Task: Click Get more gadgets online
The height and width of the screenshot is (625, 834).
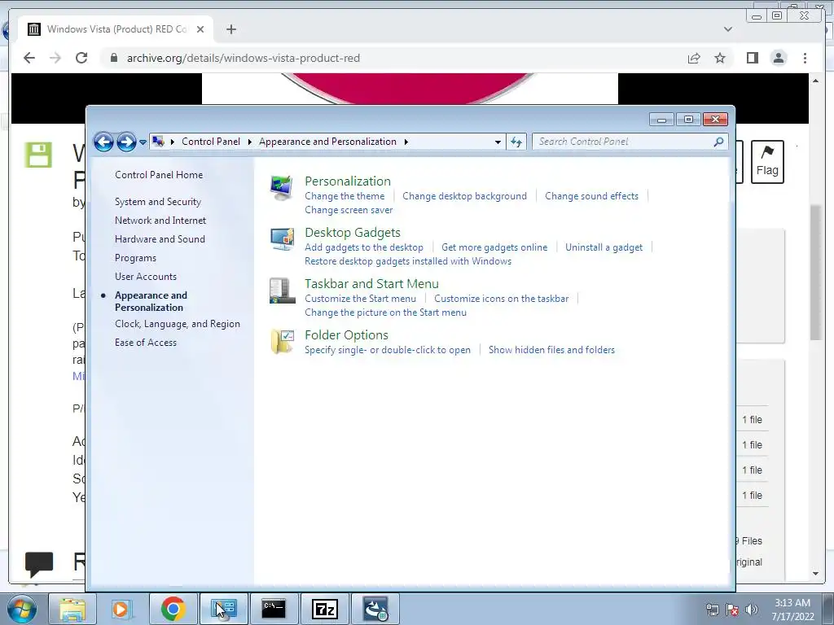Action: pyautogui.click(x=494, y=247)
